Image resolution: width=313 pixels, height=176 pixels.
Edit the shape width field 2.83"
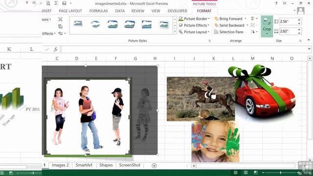coord(288,31)
